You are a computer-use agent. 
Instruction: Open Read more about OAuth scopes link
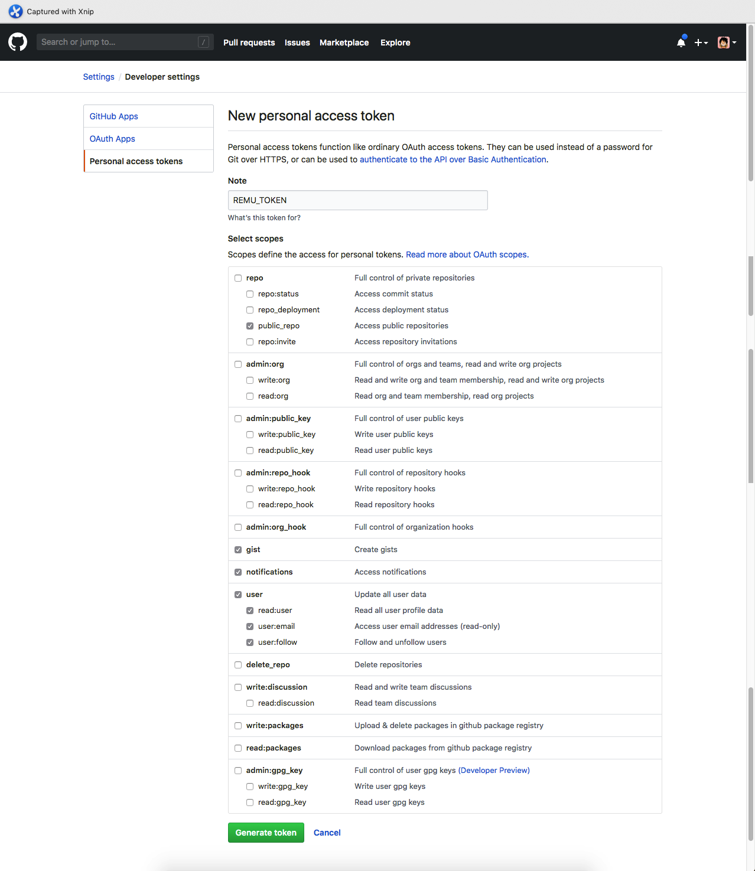tap(467, 255)
